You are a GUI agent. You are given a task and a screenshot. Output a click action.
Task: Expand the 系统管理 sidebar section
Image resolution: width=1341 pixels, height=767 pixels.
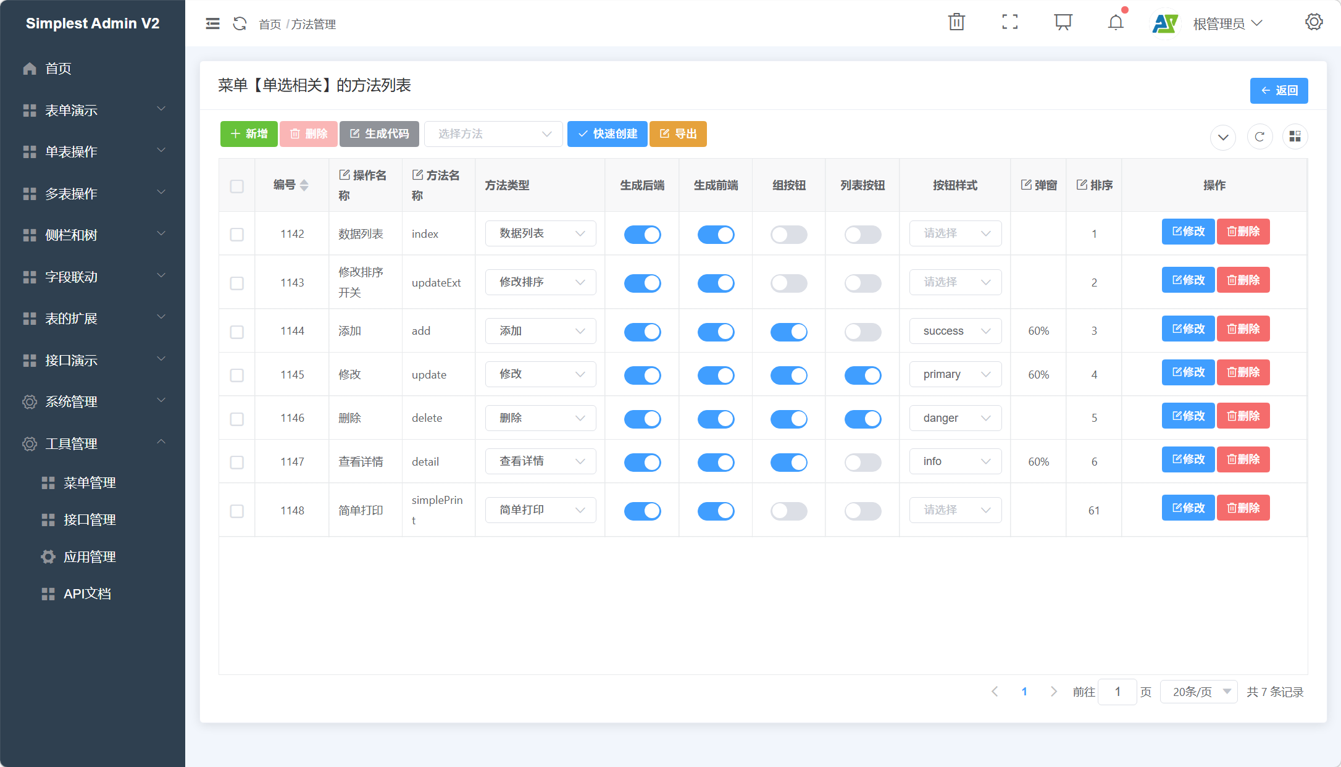pyautogui.click(x=70, y=401)
